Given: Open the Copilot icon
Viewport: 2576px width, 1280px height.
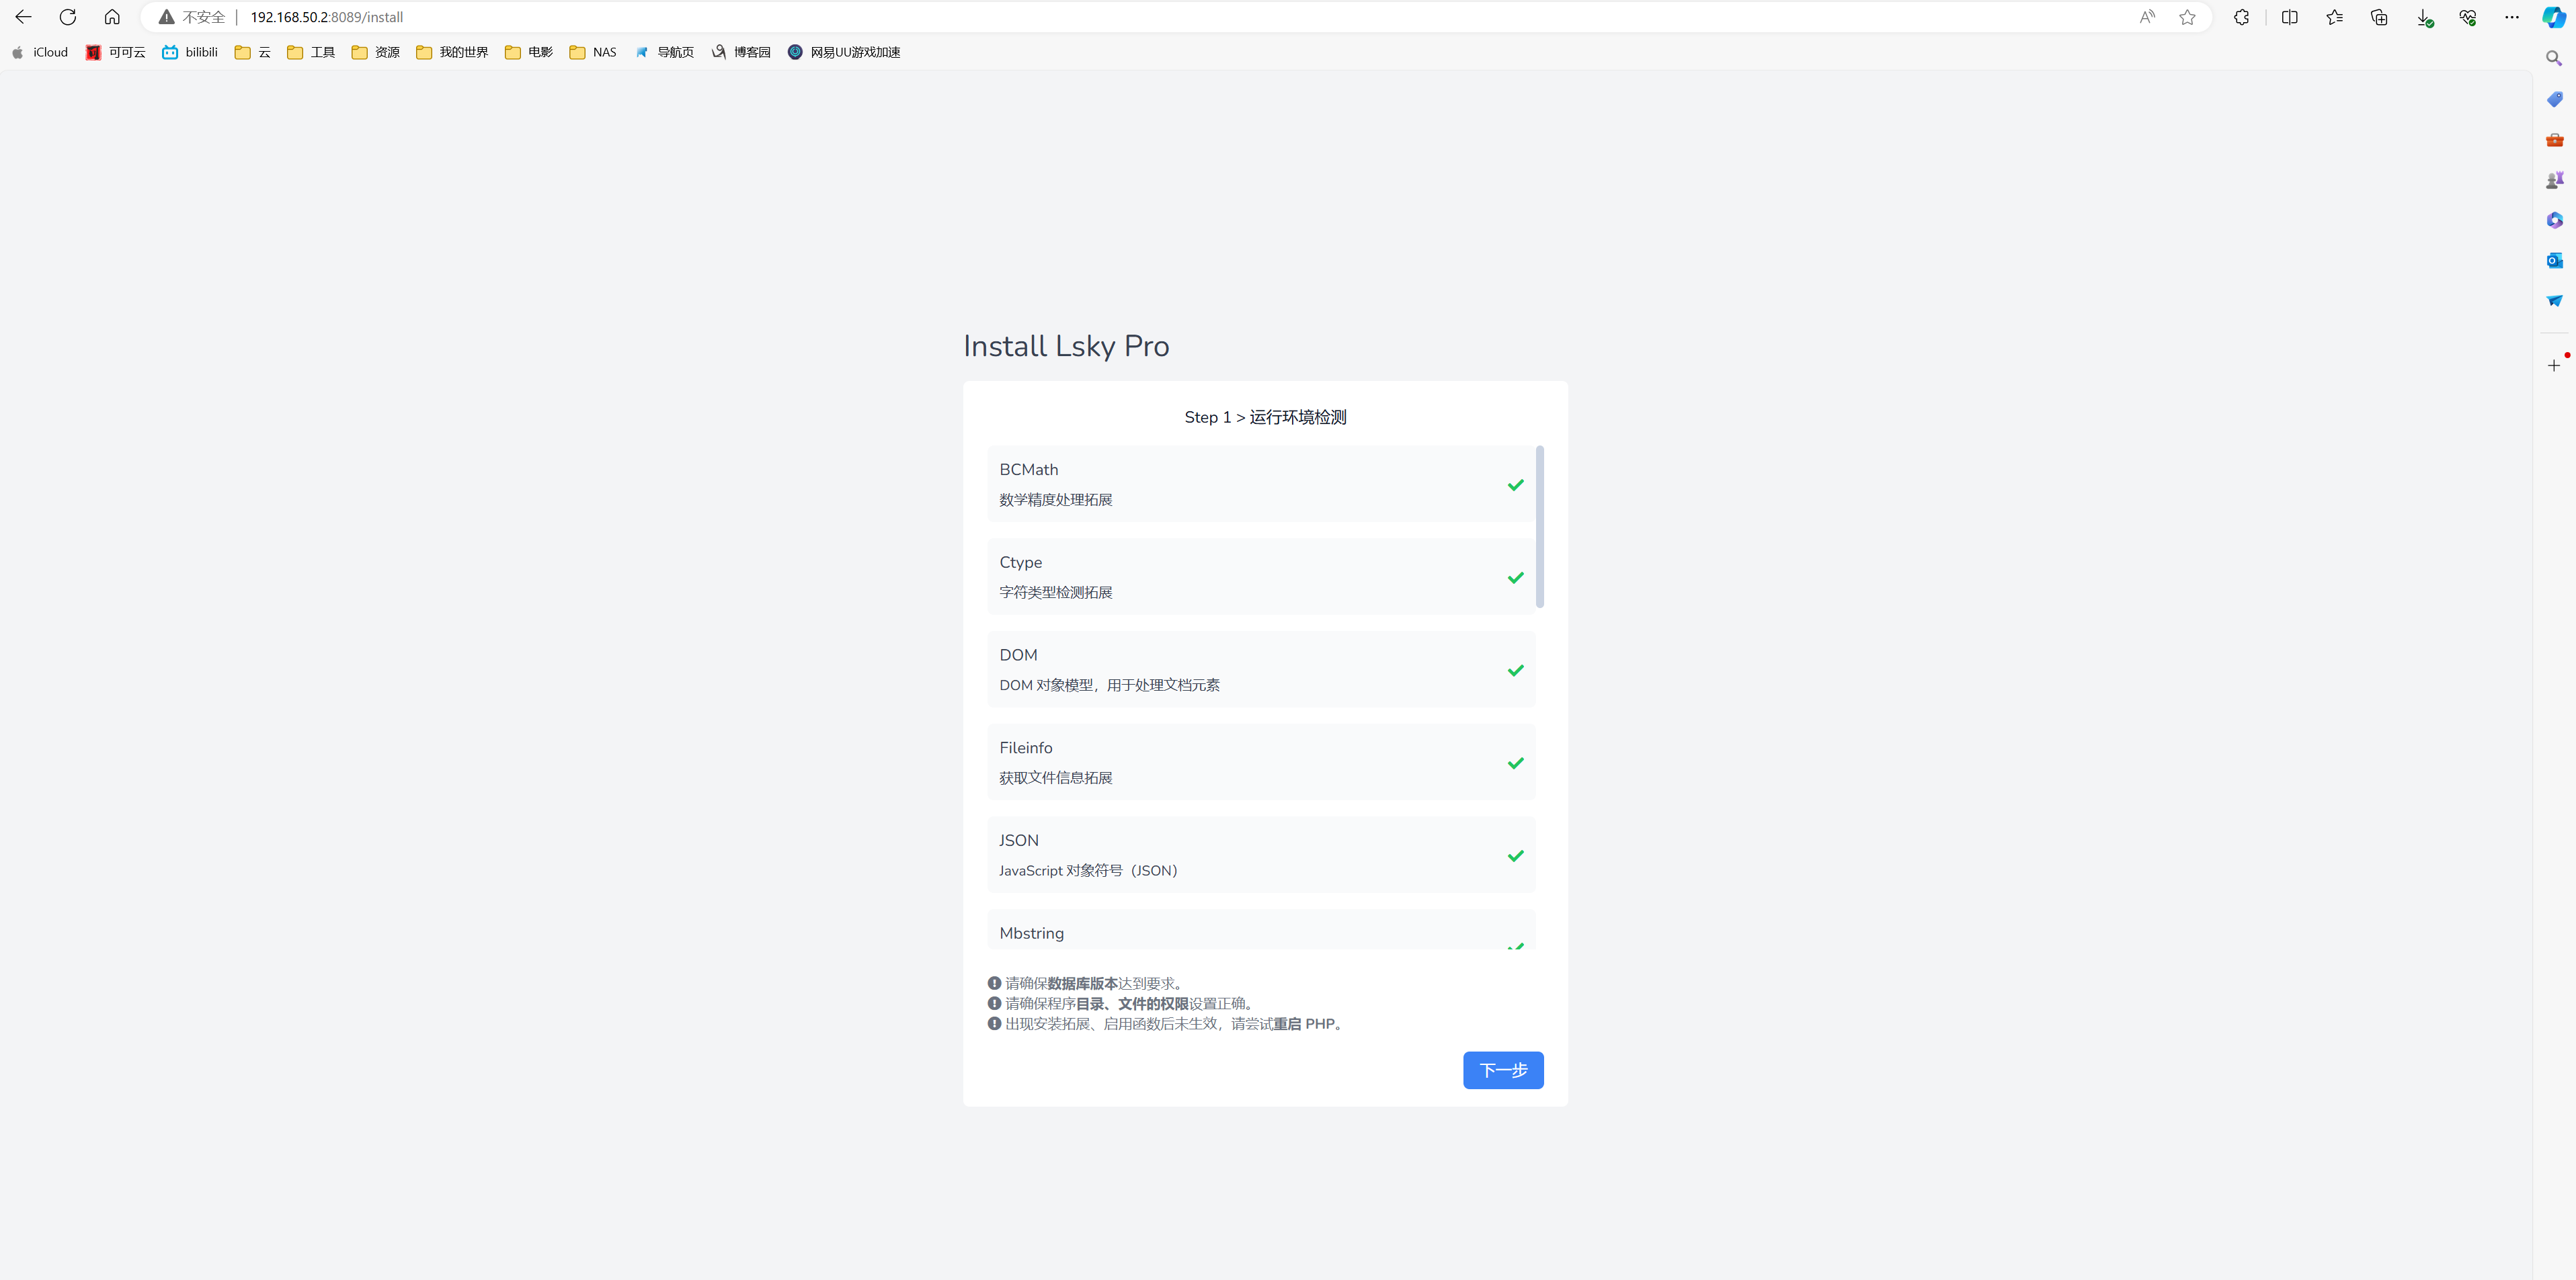Looking at the screenshot, I should pyautogui.click(x=2554, y=17).
